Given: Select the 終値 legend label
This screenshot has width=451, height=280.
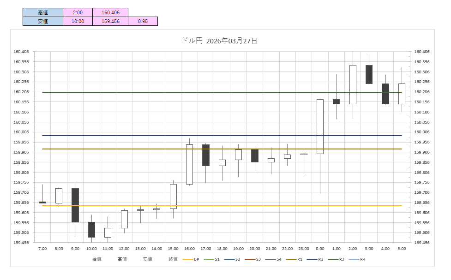Looking at the screenshot, I should coord(173,259).
